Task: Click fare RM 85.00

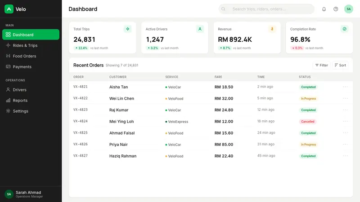Action: pyautogui.click(x=224, y=145)
